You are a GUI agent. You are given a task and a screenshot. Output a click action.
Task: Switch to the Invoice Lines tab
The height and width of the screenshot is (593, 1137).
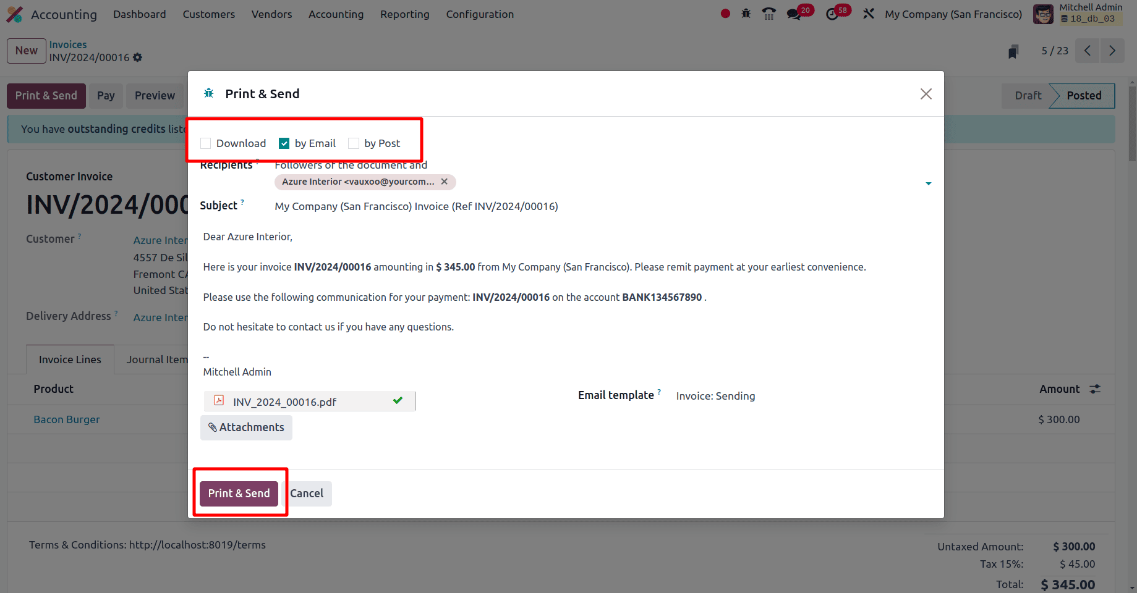click(x=70, y=360)
